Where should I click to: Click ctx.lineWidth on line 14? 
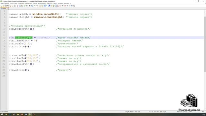[19, 41]
